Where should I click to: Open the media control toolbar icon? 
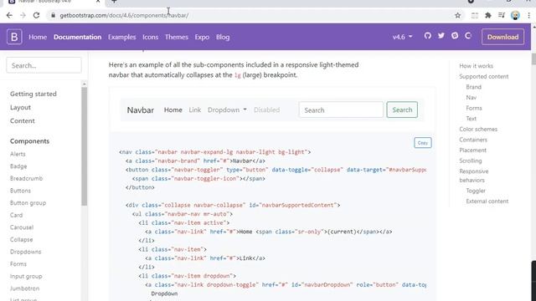502,15
